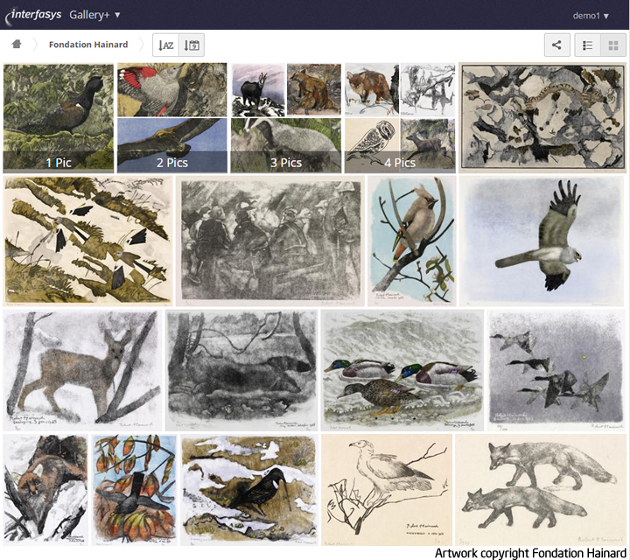
Task: View the deer in snow print
Action: 83,370
